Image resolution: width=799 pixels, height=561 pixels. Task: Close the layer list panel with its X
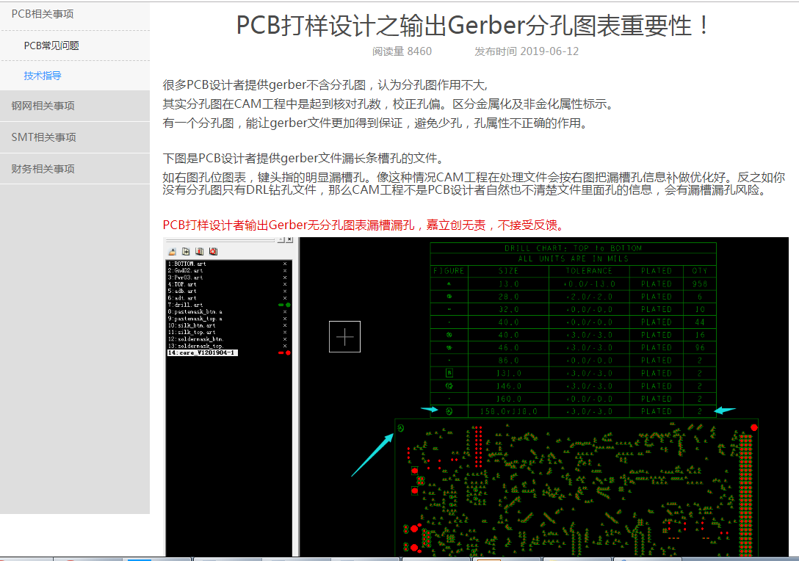click(x=289, y=239)
